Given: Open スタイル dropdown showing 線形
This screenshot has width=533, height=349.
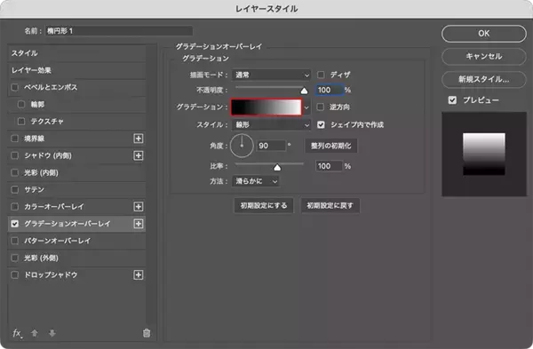Looking at the screenshot, I should click(271, 124).
